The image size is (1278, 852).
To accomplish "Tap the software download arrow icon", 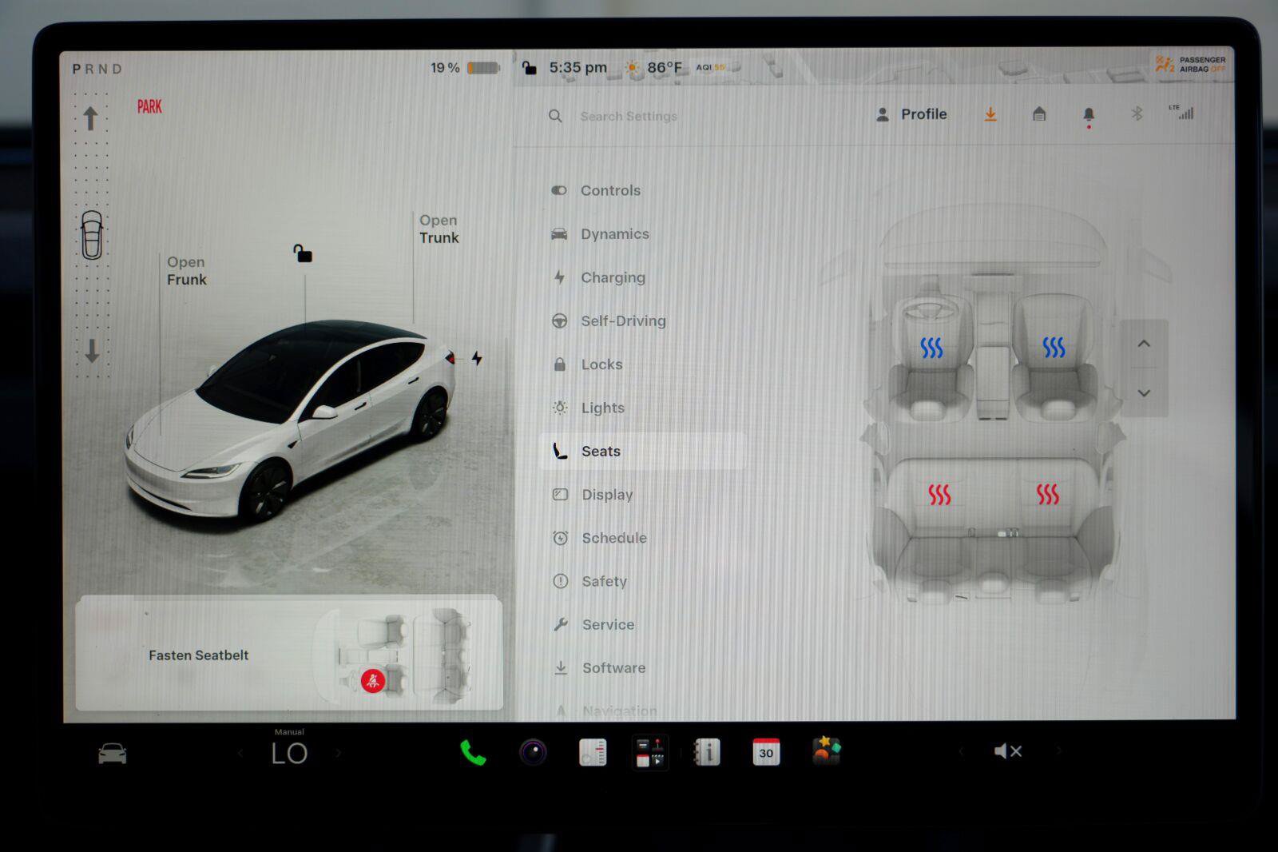I will pyautogui.click(x=990, y=114).
